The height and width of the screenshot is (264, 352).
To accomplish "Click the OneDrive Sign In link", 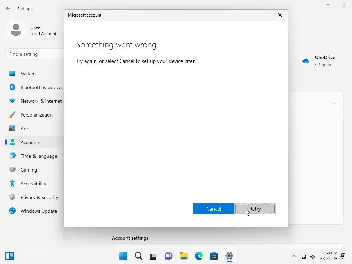I will coord(324,65).
